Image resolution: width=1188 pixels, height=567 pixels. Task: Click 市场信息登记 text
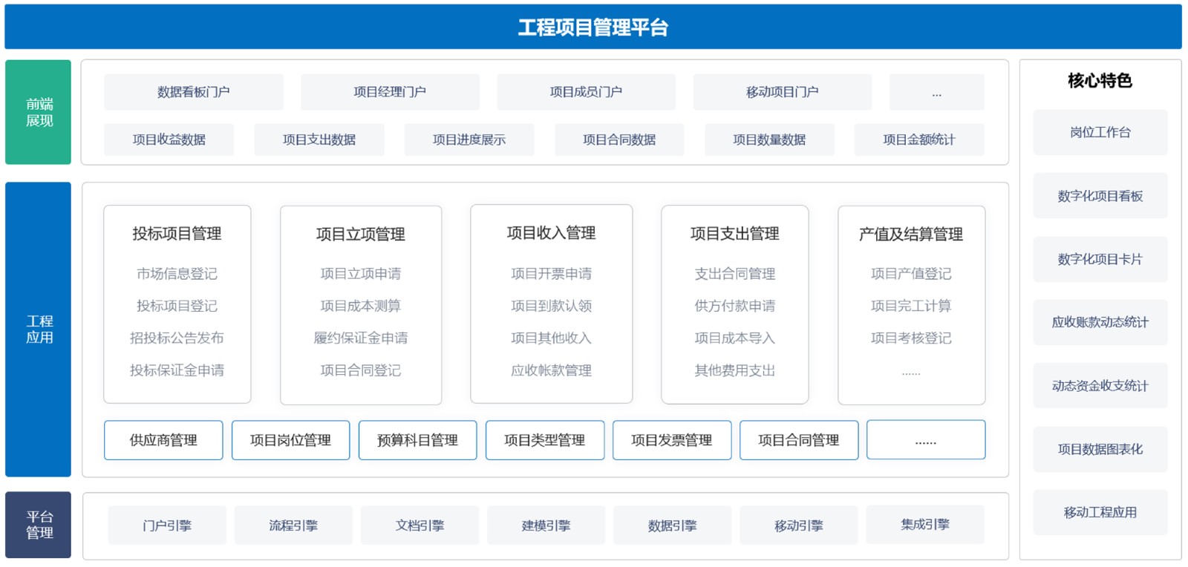[177, 274]
